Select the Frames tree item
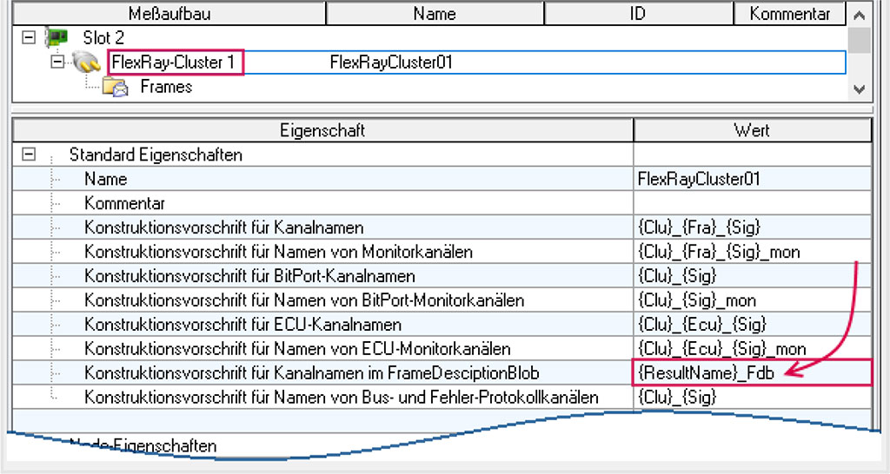Screen dimensions: 890x474 tap(166, 87)
